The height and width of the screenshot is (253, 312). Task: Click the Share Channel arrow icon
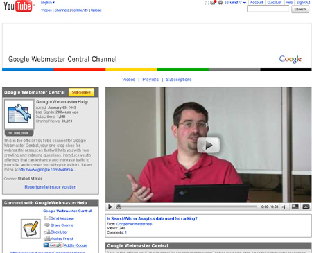tap(47, 225)
